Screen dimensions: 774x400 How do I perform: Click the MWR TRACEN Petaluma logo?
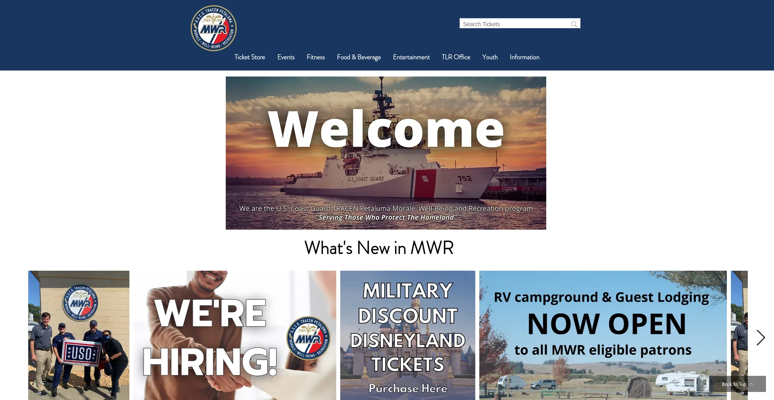click(214, 28)
